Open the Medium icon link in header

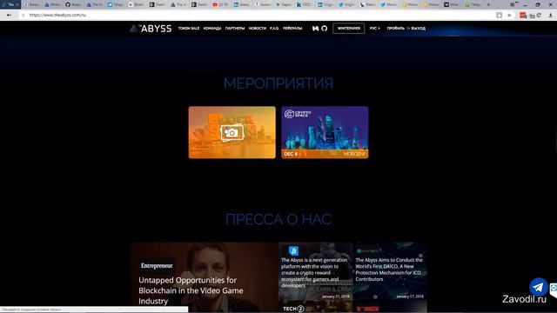coord(315,29)
